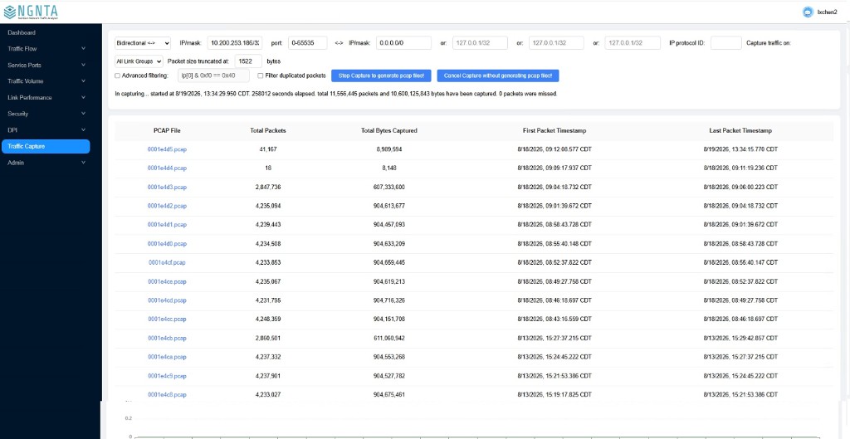Download the 0001e4d5.pcap file link
The image size is (850, 439).
(167, 149)
